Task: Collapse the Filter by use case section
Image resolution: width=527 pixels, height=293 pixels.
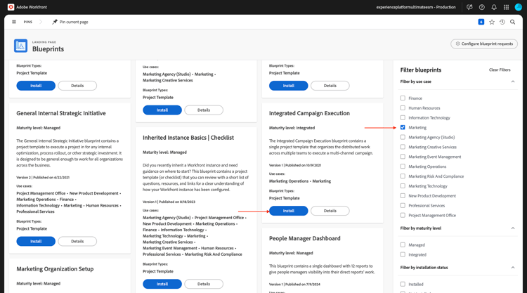Action: click(512, 82)
